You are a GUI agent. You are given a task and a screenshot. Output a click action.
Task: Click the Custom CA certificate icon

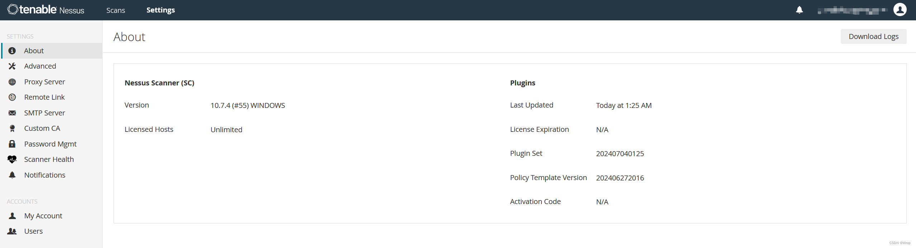[12, 128]
